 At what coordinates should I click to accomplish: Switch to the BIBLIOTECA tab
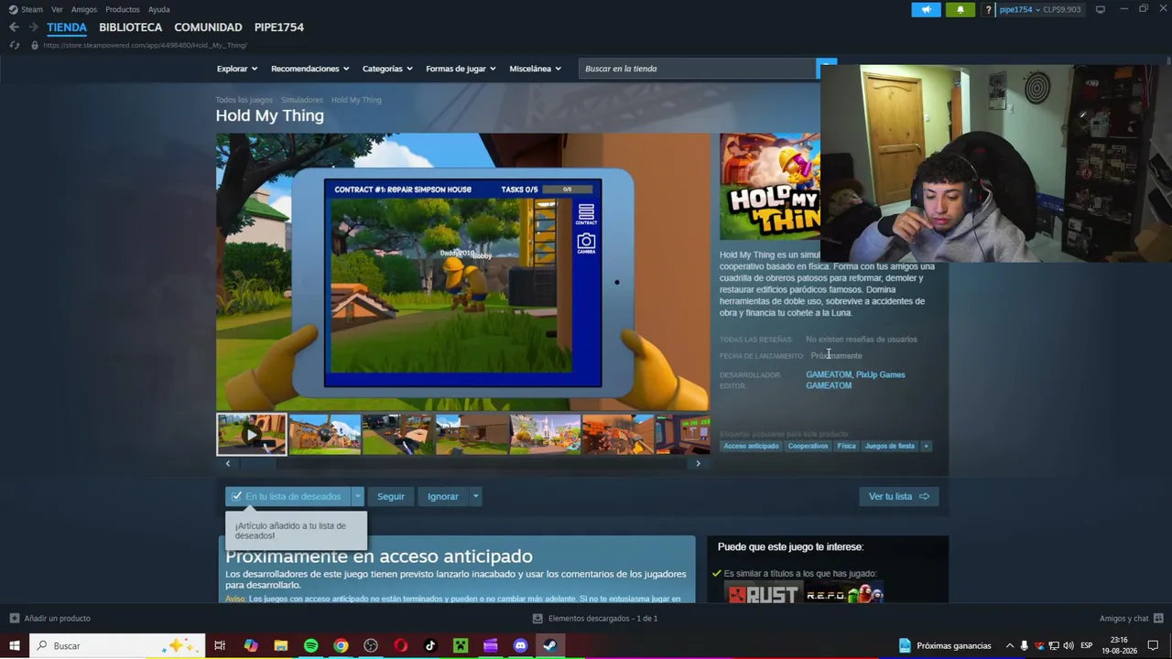pyautogui.click(x=131, y=27)
